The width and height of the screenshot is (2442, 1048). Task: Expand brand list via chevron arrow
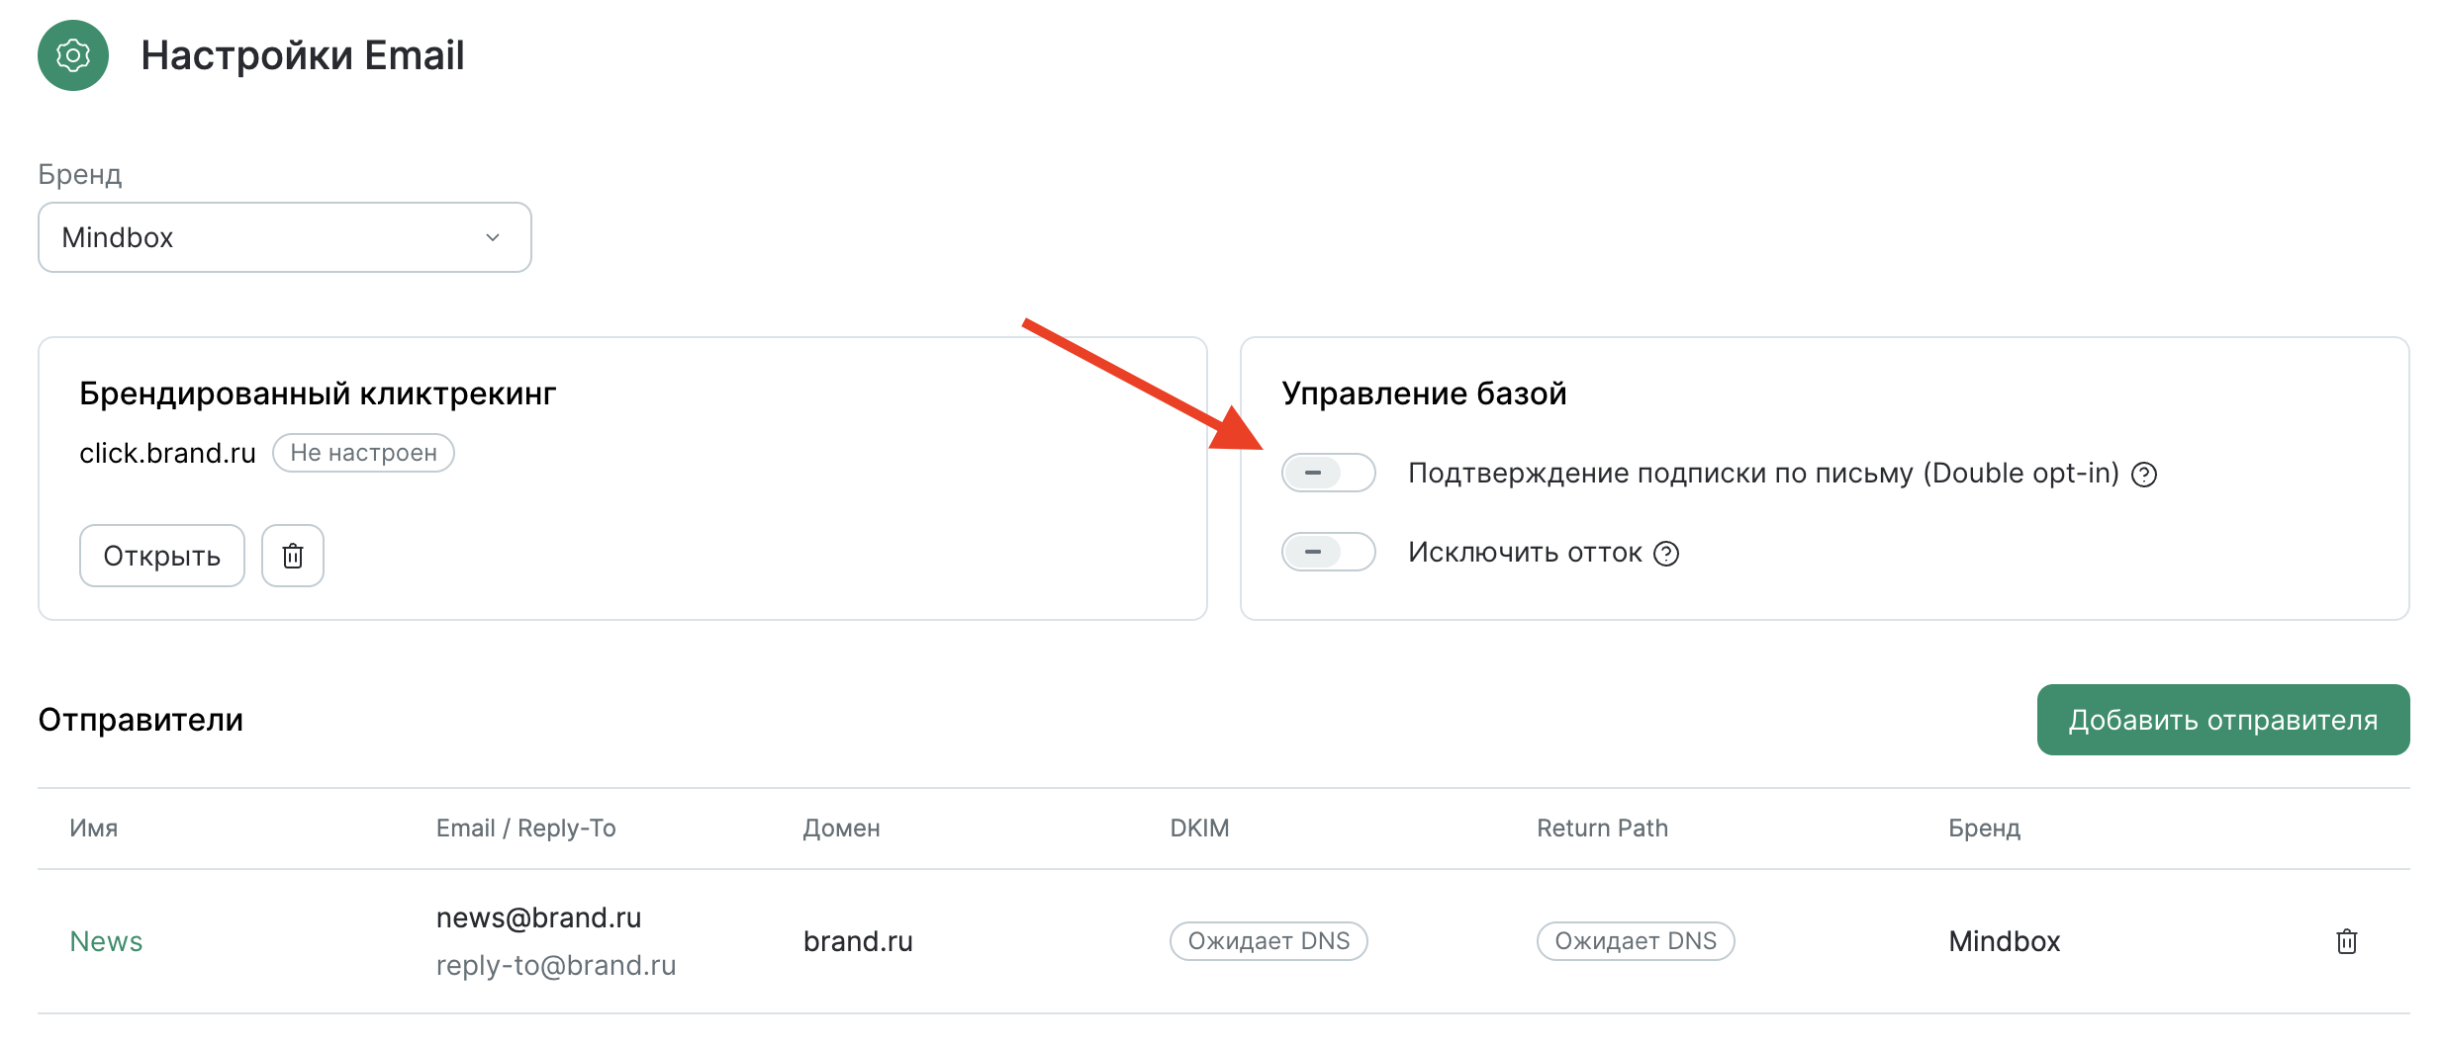pos(493,237)
